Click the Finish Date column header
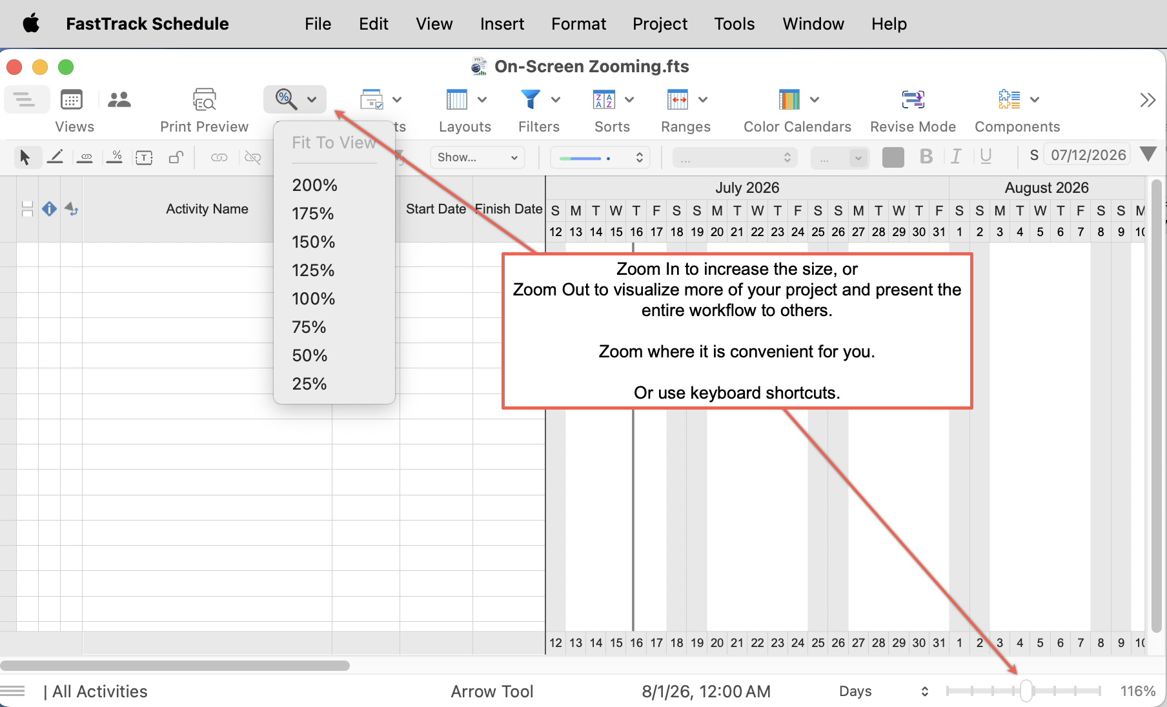1167x707 pixels. tap(509, 209)
